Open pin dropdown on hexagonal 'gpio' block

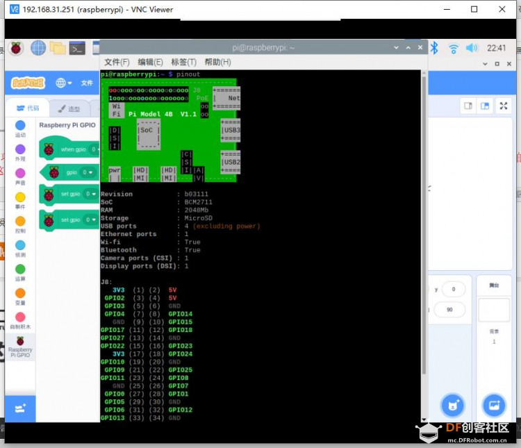click(88, 172)
